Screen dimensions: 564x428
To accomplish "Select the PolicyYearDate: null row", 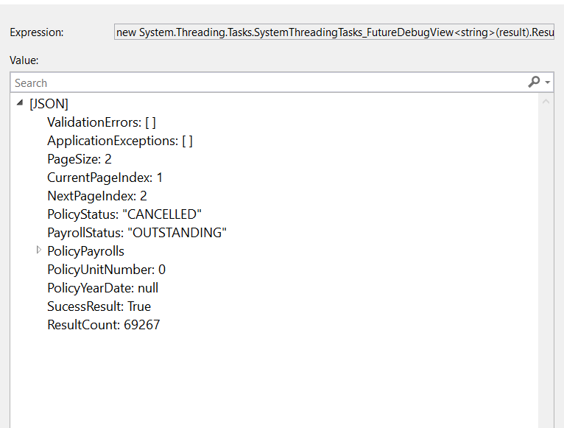I will (x=103, y=288).
